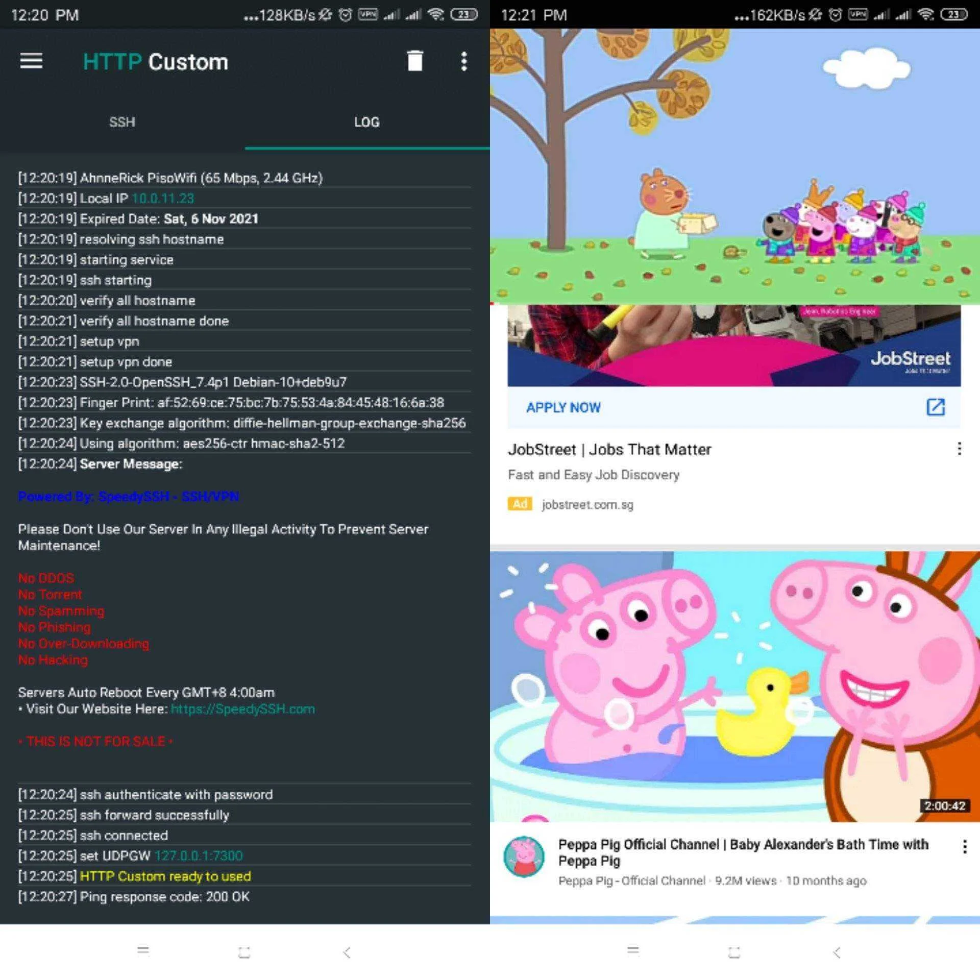Screen dimensions: 980x980
Task: Open the jobstreet.com.sg ad link
Action: [587, 505]
